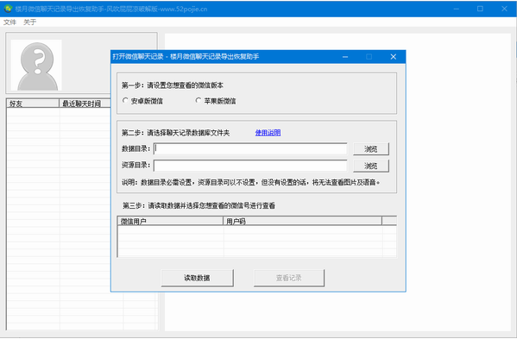Click the 微信用户 column header
Viewport: 517px width, 339px height.
pyautogui.click(x=170, y=221)
